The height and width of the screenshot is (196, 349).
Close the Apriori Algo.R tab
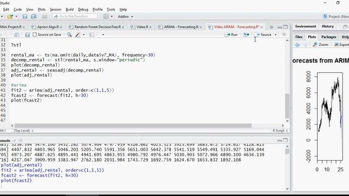[x=61, y=27]
